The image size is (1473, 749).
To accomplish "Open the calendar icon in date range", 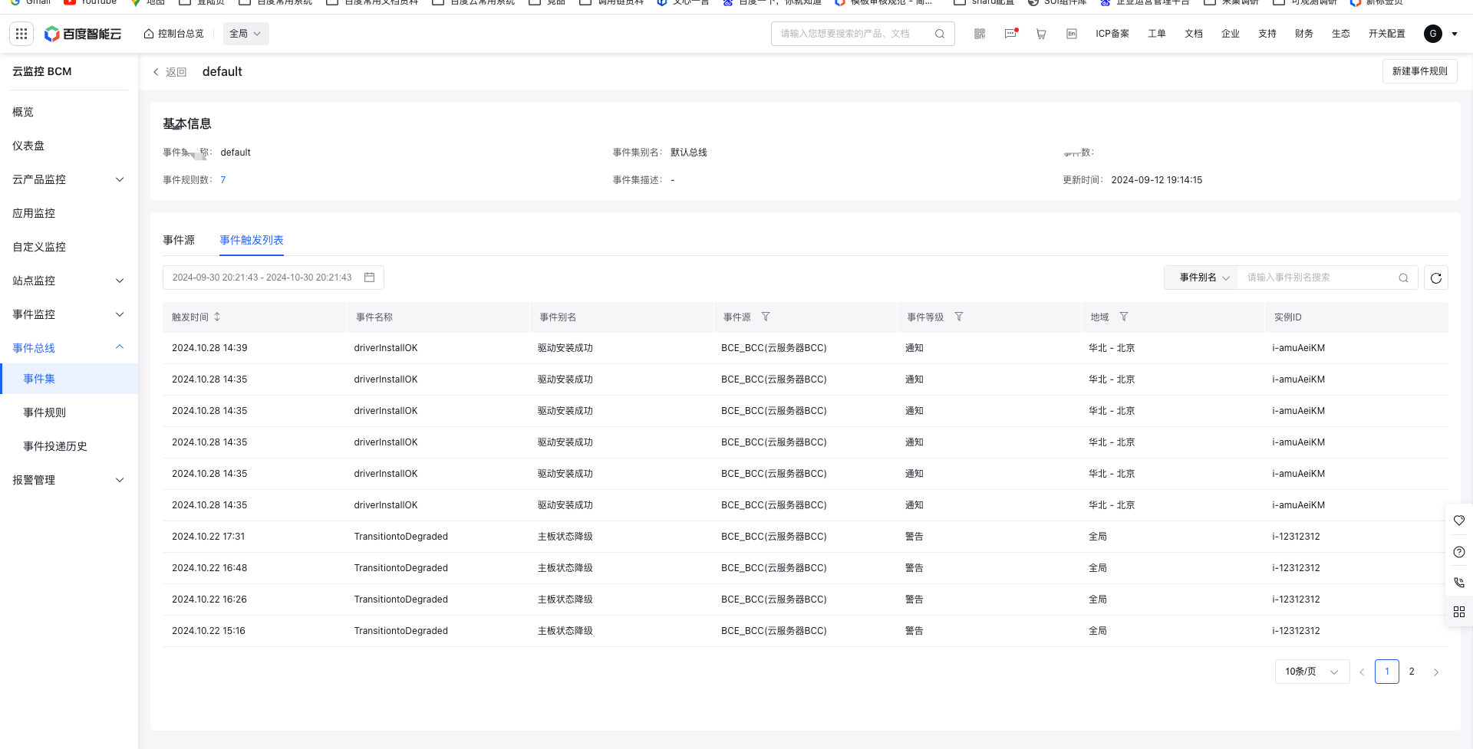I will coord(369,278).
